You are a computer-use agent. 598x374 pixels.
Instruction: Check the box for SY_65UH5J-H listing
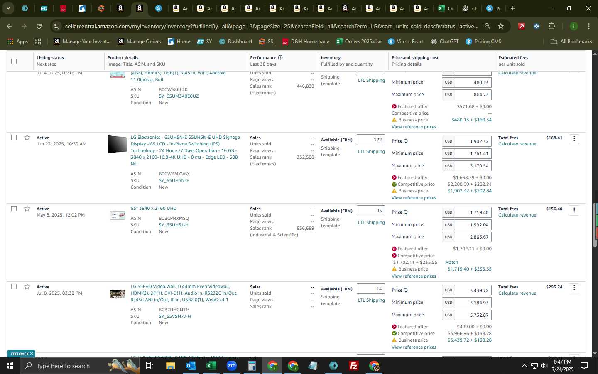click(x=14, y=209)
